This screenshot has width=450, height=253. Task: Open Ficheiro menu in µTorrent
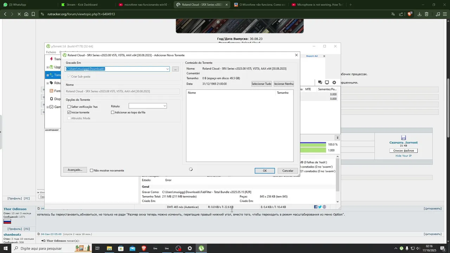coord(51,52)
